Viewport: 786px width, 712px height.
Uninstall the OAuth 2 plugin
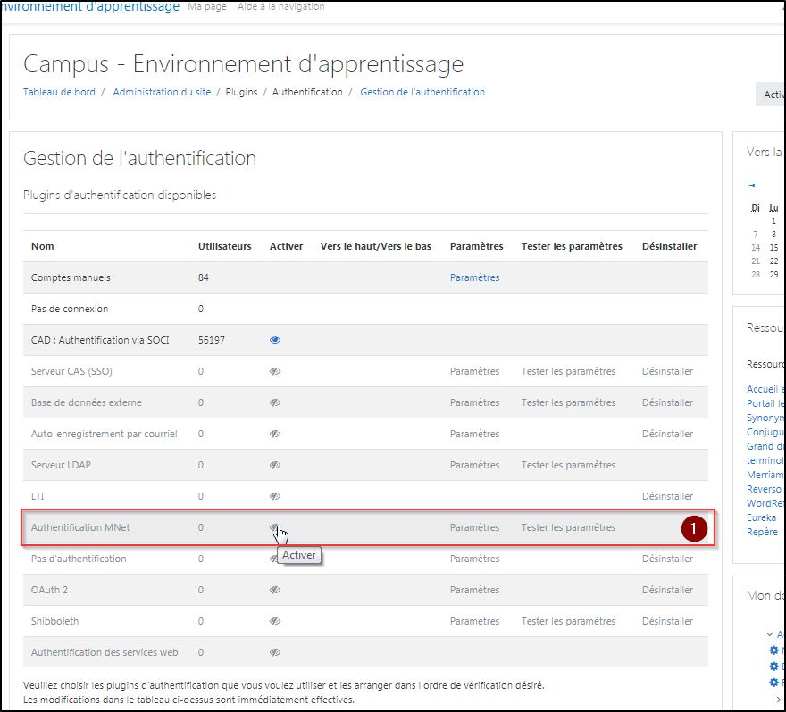[x=667, y=590]
